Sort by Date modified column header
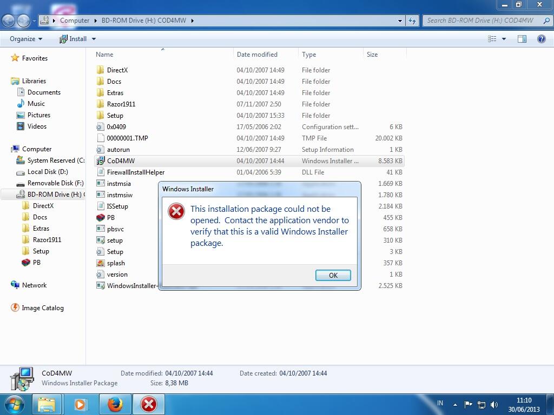The height and width of the screenshot is (415, 554). (257, 55)
